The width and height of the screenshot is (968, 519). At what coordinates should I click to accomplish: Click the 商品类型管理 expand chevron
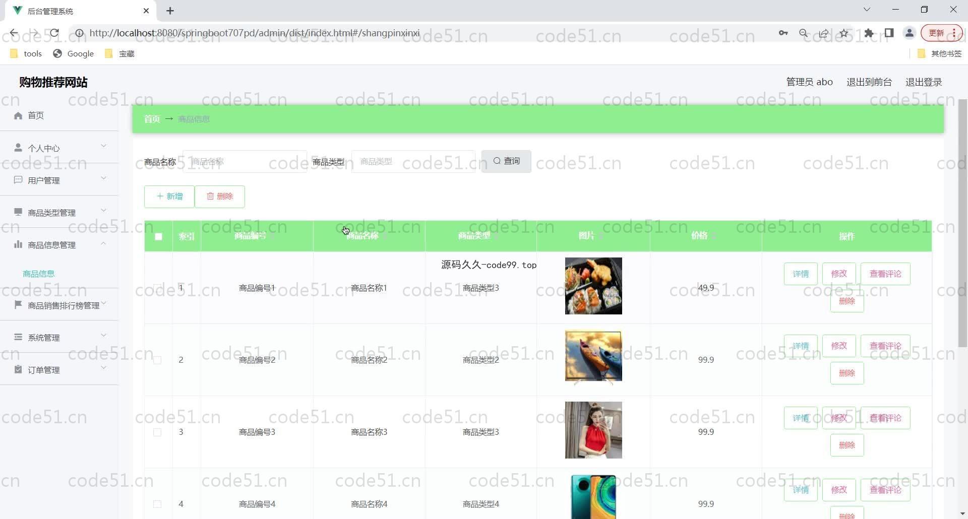104,211
